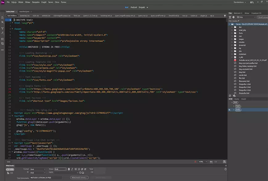Expand the stylesheet folder
Image resolution: width=268 pixels, height=181 pixels.
[x=232, y=54]
